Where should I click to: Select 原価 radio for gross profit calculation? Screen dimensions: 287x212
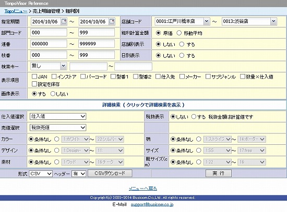pos(158,33)
